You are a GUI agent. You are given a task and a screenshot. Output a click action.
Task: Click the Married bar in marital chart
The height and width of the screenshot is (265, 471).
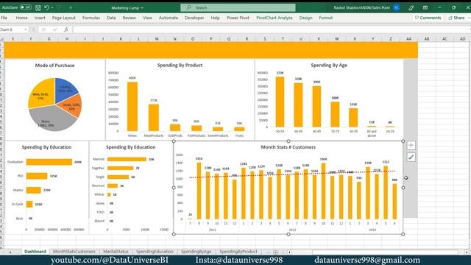[127, 159]
